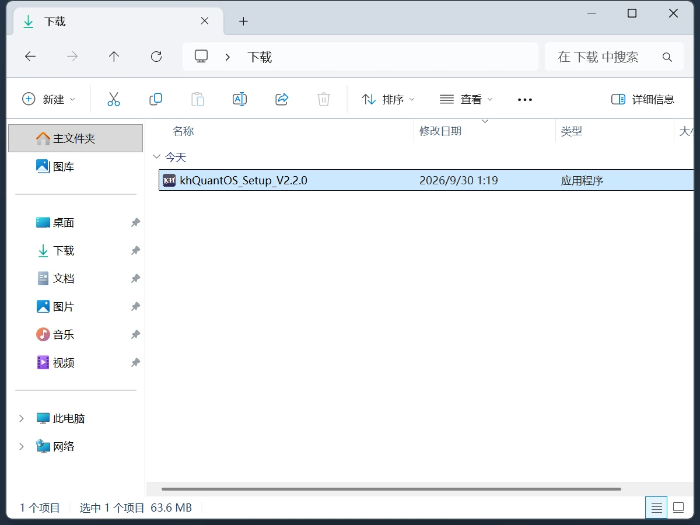Expand 网络 in navigation pane
700x525 pixels.
coord(22,446)
